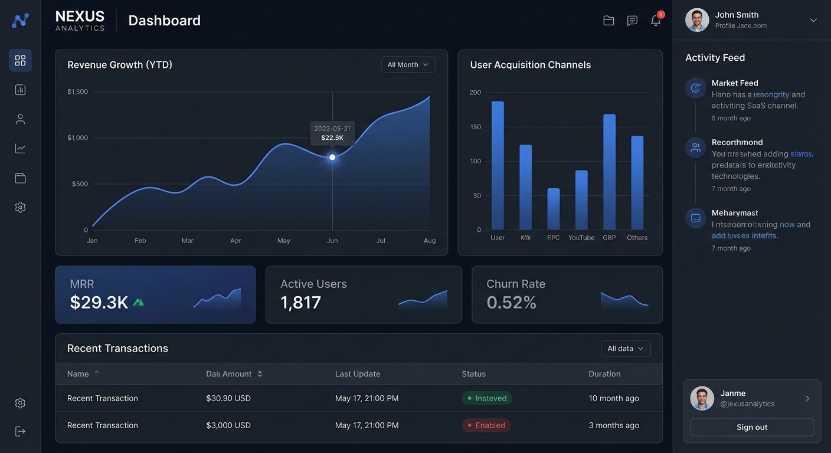
Task: Sort the transactions by the Amount column
Action: 259,373
